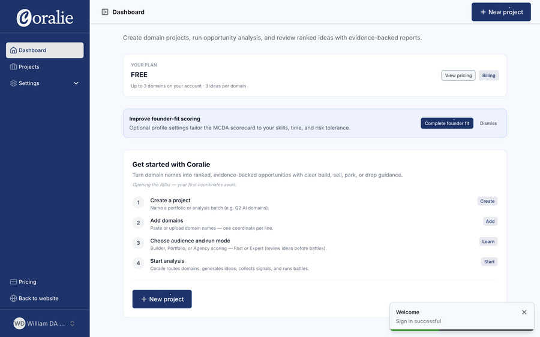Click View pricing button
Image resolution: width=540 pixels, height=337 pixels.
pyautogui.click(x=458, y=75)
